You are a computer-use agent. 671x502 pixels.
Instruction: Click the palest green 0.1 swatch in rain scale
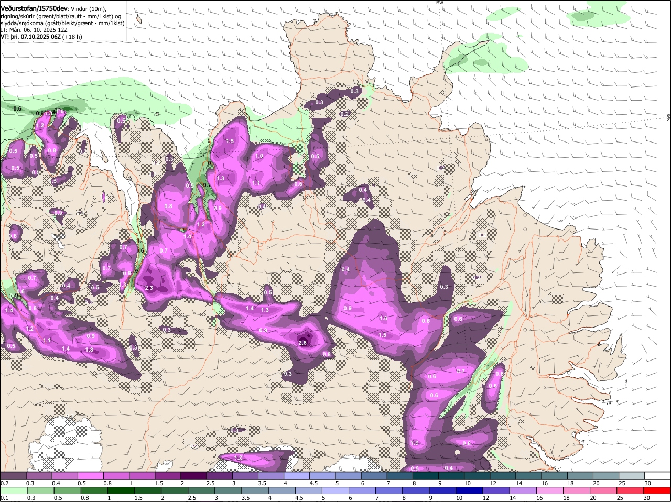tap(14, 491)
